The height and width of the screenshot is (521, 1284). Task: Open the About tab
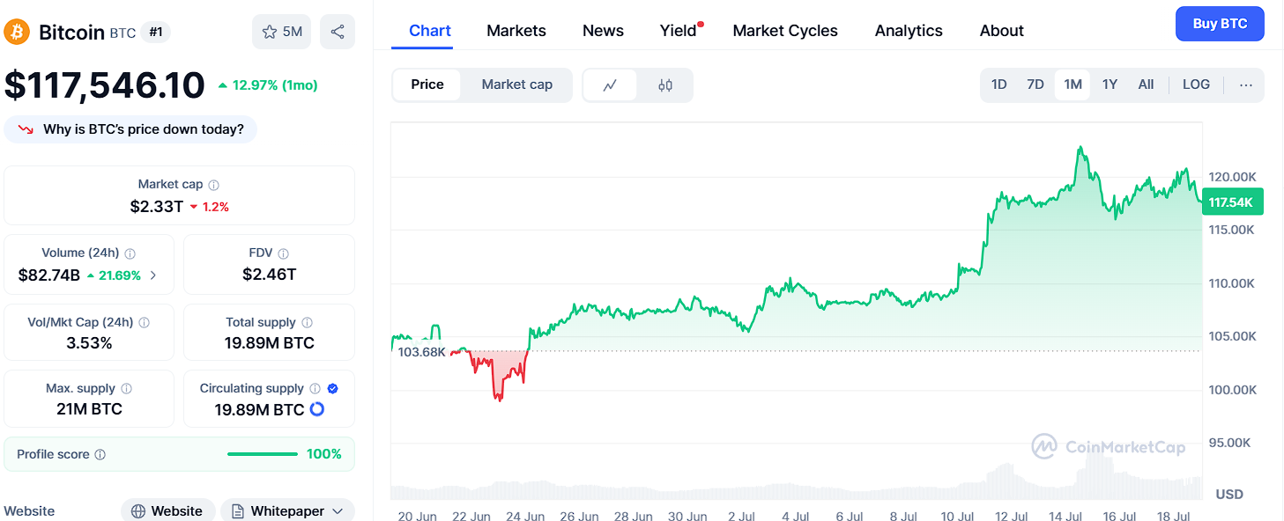click(x=1002, y=31)
